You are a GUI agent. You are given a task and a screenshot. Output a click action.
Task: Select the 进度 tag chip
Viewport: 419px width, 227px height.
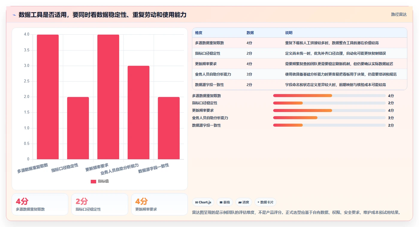pyautogui.click(x=244, y=202)
